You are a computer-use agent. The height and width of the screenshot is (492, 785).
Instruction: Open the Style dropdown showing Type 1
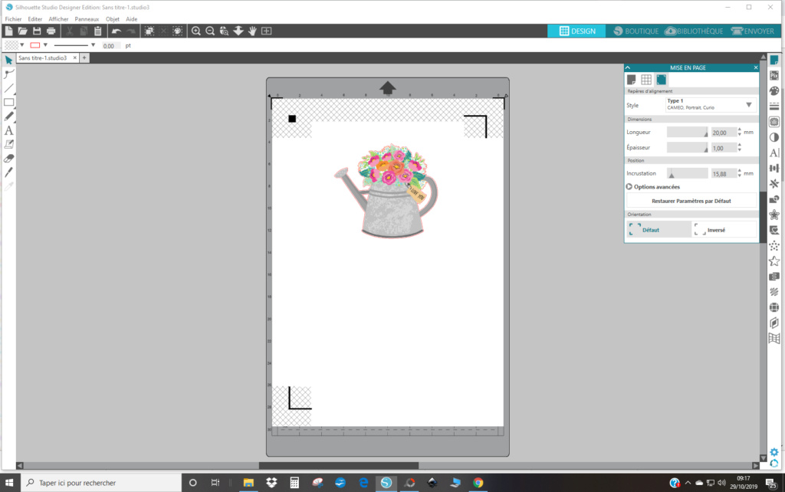(710, 104)
